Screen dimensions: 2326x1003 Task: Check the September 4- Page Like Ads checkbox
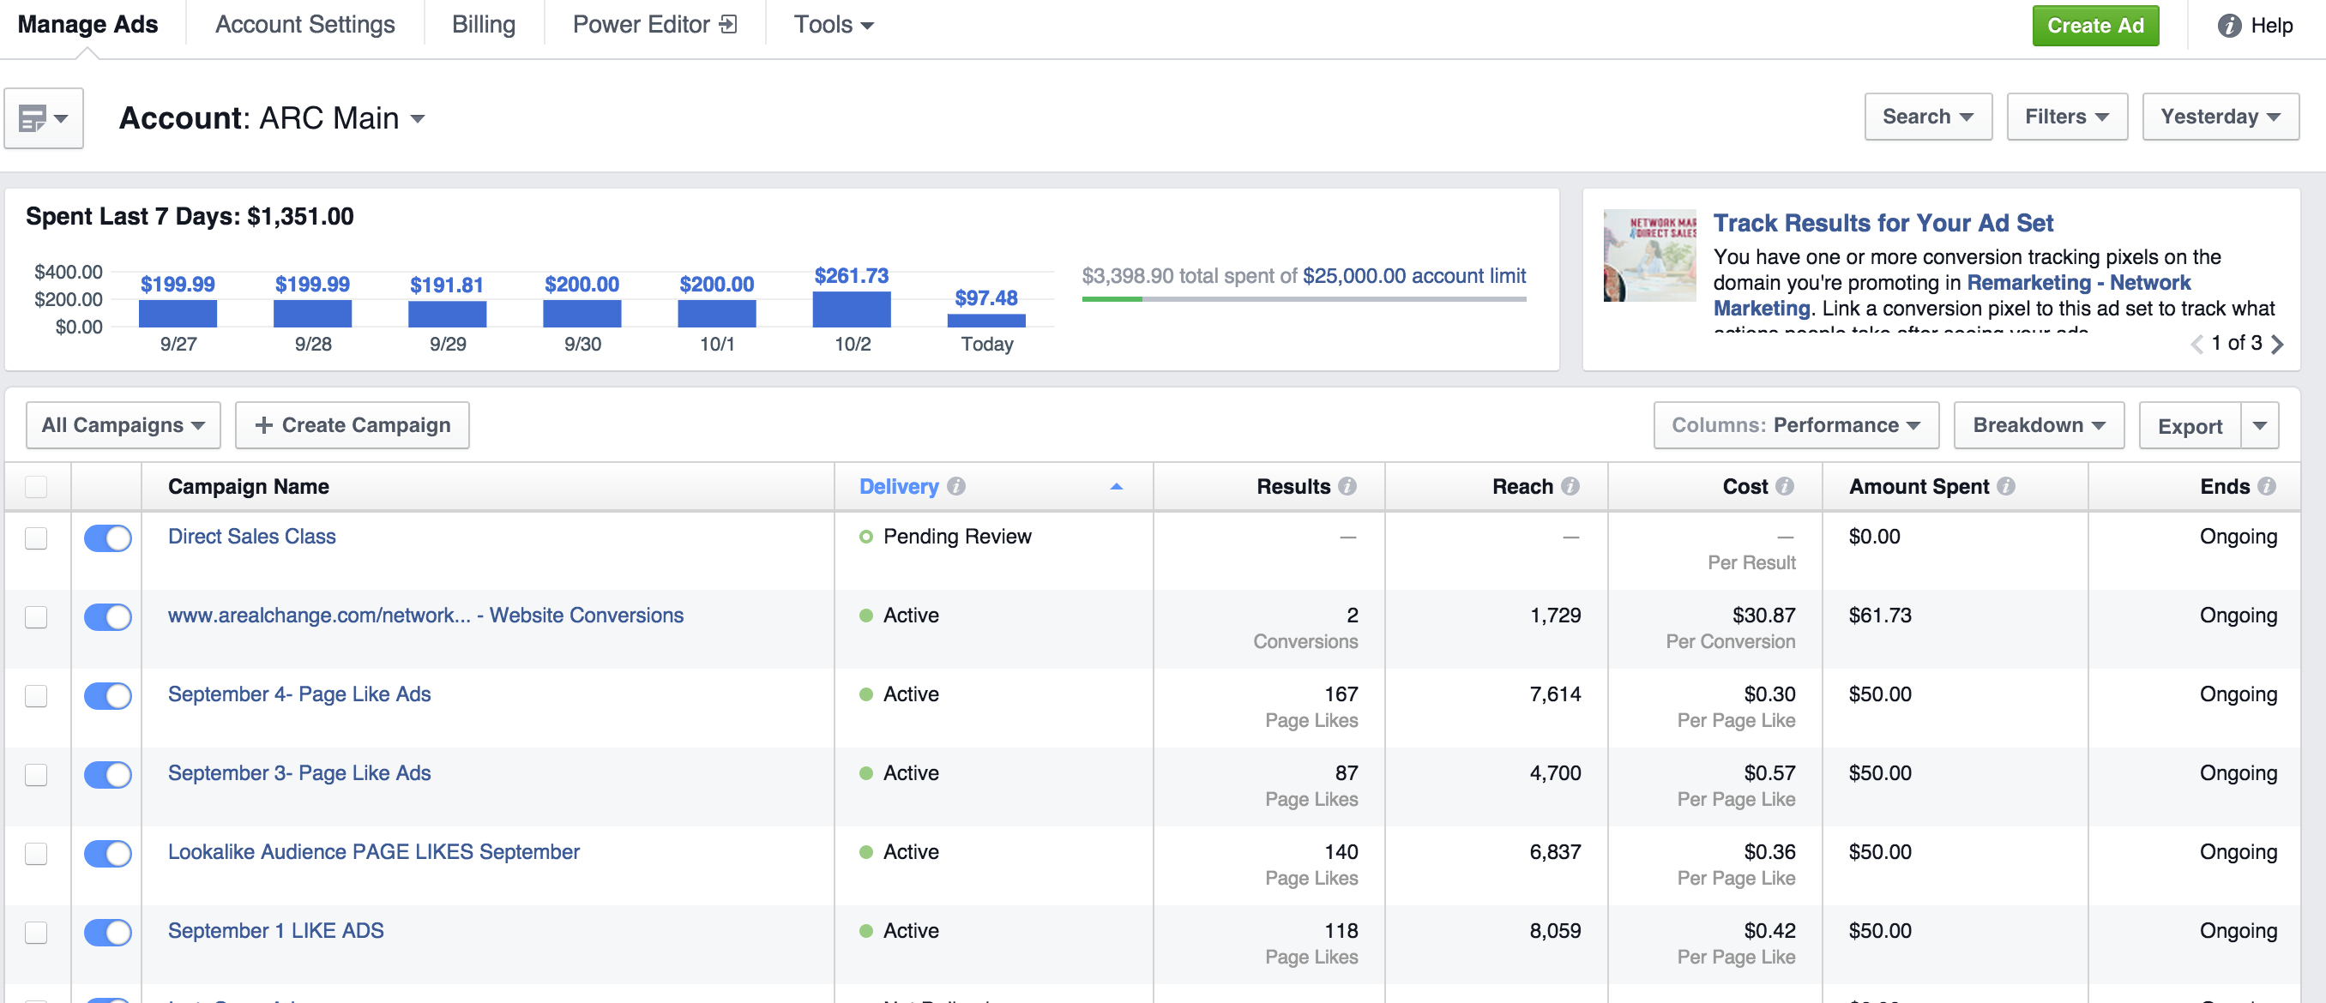pos(36,696)
